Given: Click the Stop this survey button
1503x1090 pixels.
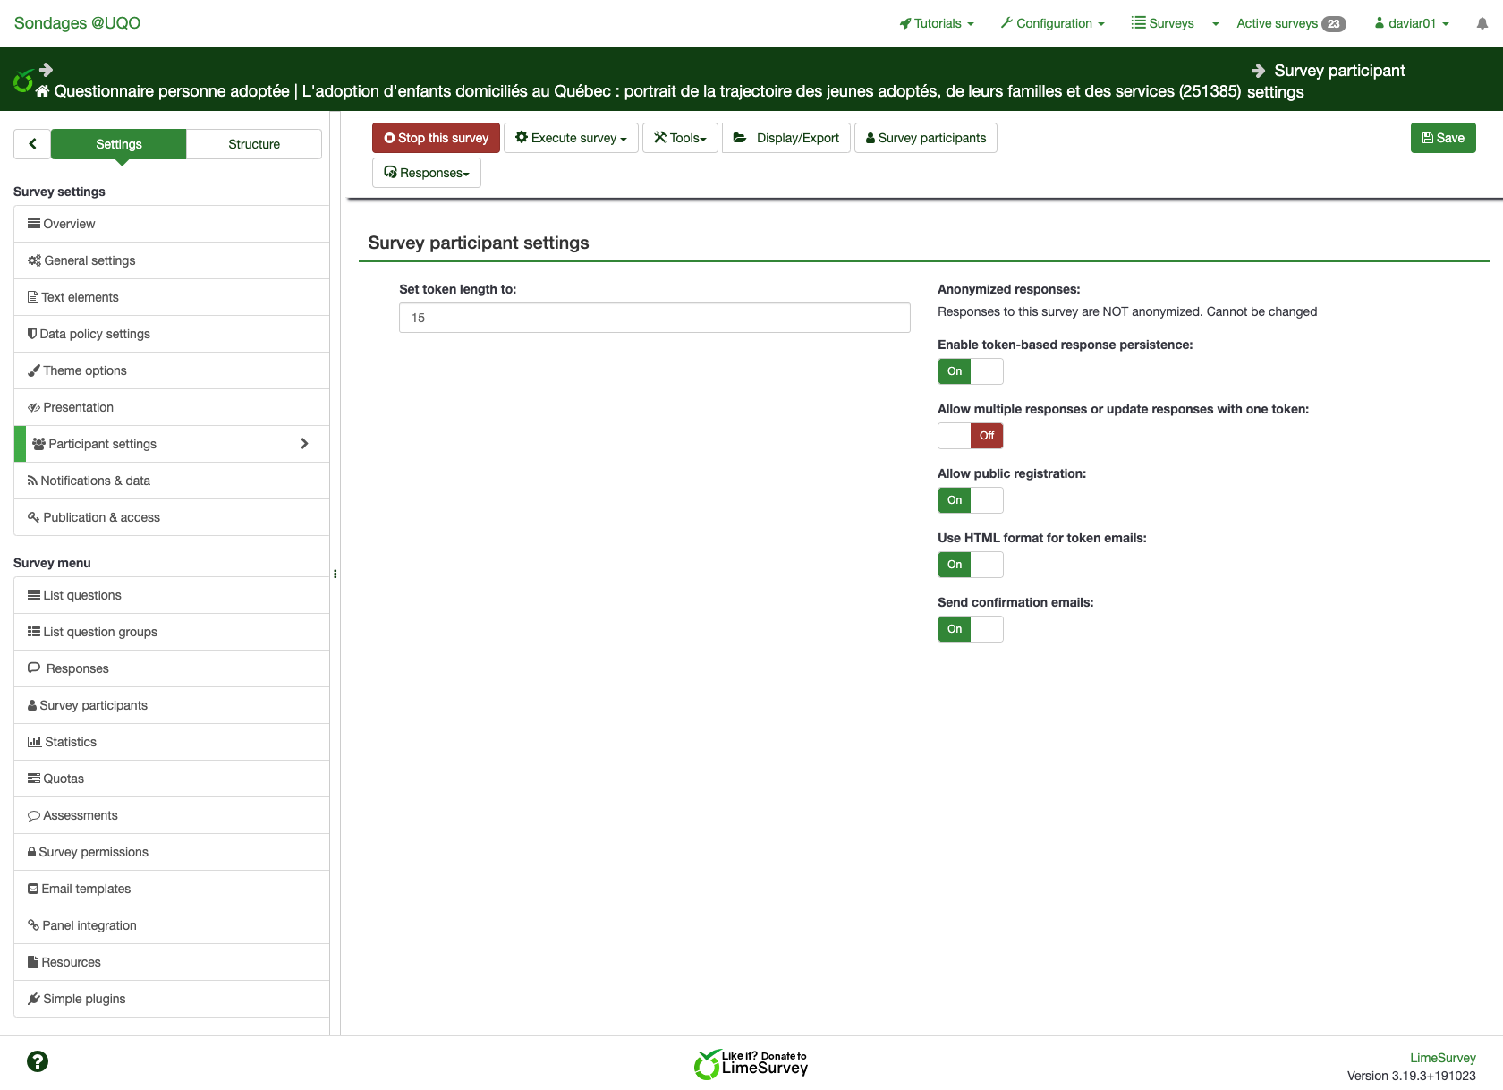Looking at the screenshot, I should 436,138.
